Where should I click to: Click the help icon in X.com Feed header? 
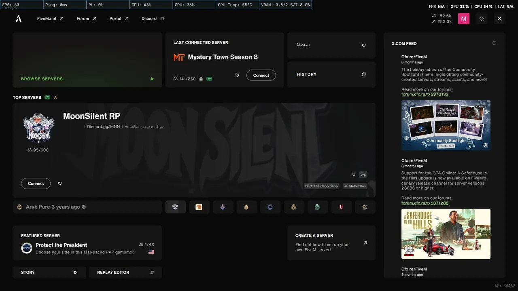(494, 43)
